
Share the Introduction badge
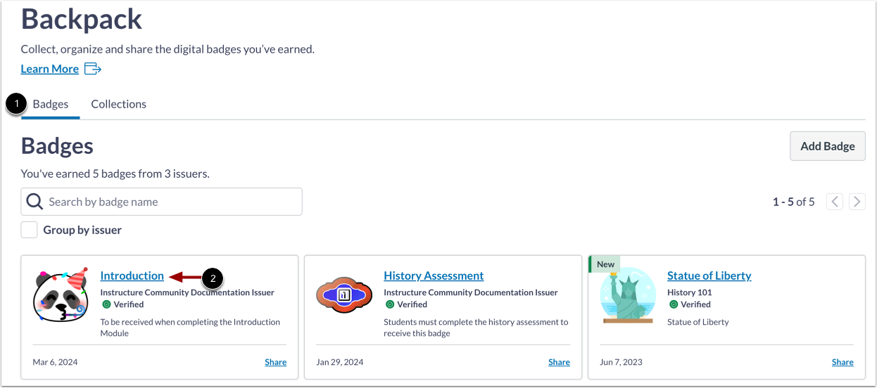(276, 362)
